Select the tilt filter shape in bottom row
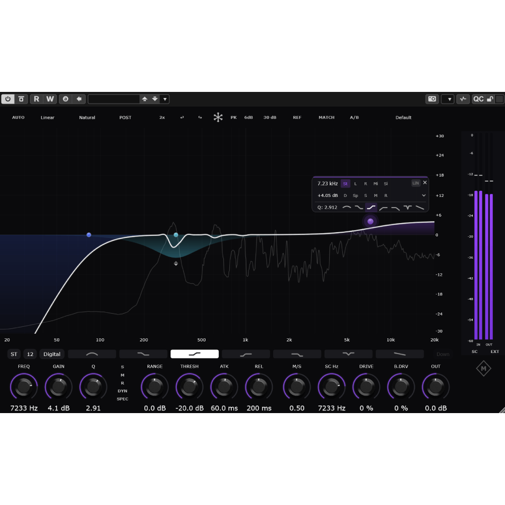Viewport: 505px width, 505px height. (x=399, y=354)
